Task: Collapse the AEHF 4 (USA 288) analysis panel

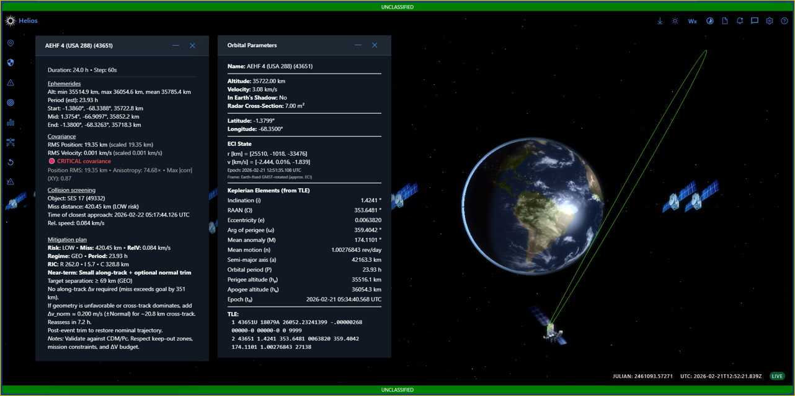Action: pos(176,46)
